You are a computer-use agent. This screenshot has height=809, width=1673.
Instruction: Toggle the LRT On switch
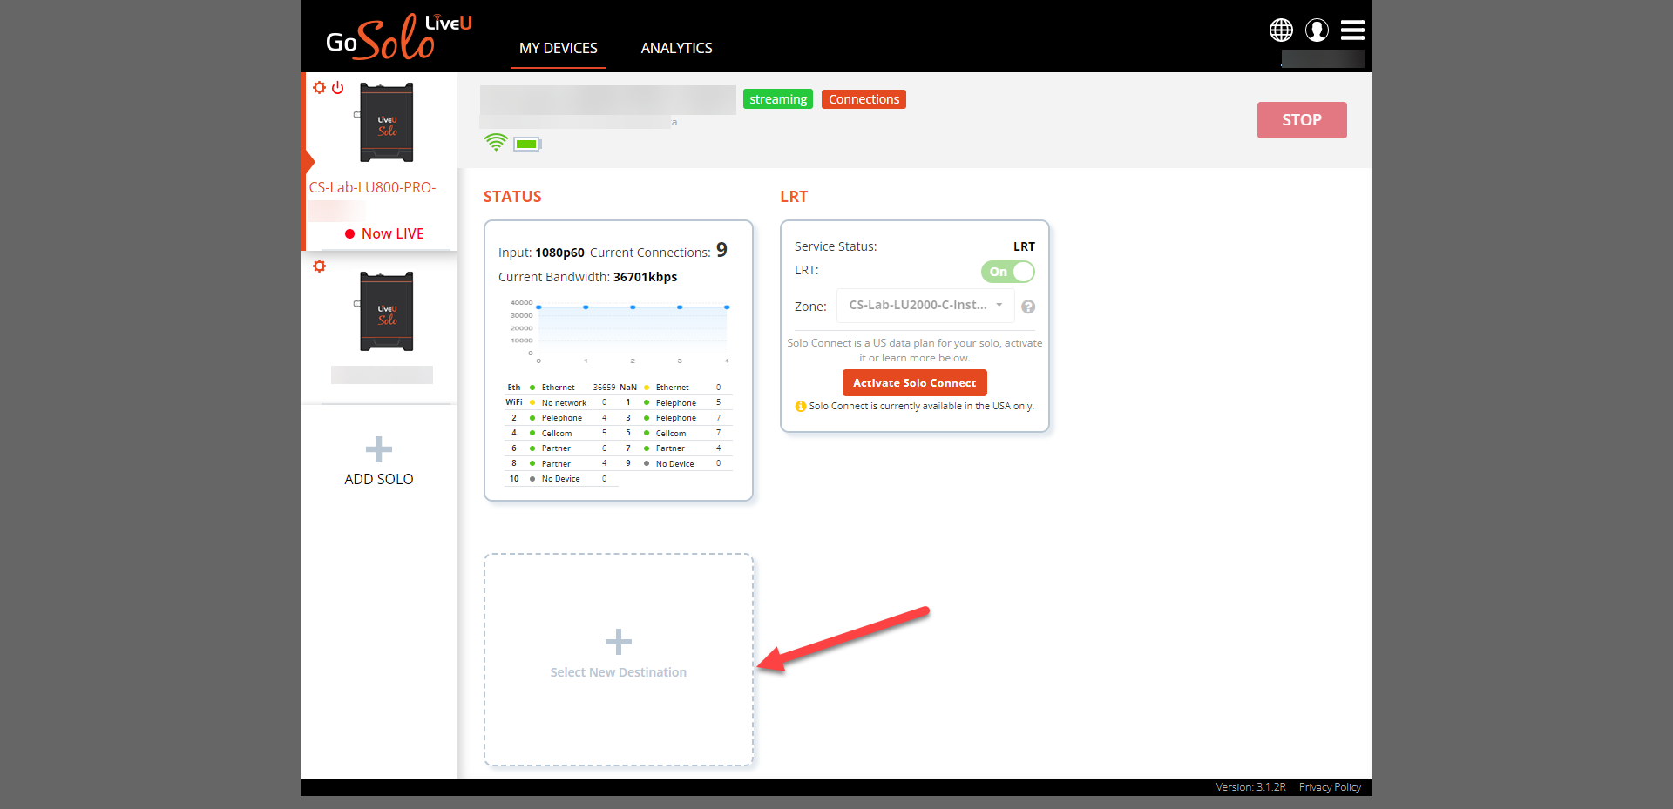[1008, 272]
